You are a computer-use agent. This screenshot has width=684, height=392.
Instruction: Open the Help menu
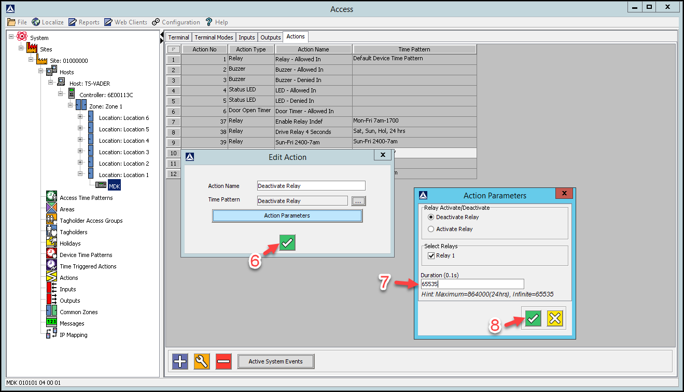[217, 22]
